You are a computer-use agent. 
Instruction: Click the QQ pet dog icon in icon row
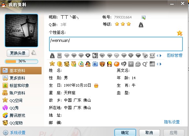[67, 64]
